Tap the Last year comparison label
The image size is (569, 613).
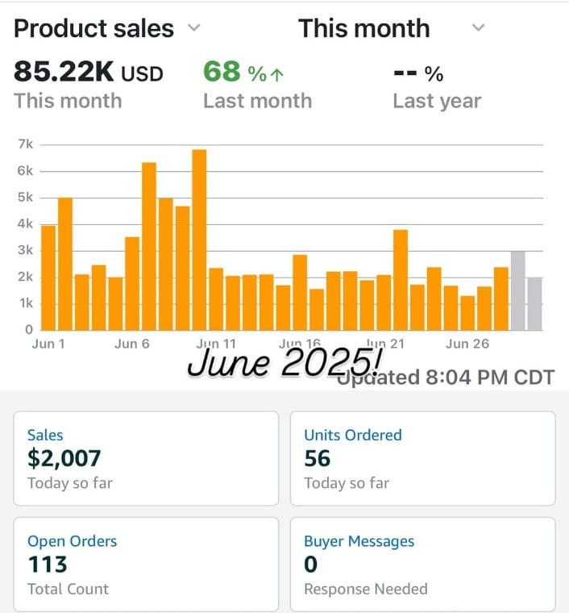(x=436, y=101)
